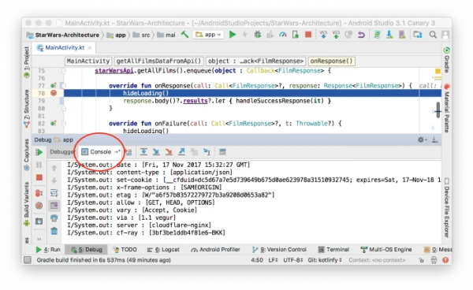The height and width of the screenshot is (290, 473).
Task: Click the Search Everywhere magnifier icon
Action: click(x=433, y=35)
